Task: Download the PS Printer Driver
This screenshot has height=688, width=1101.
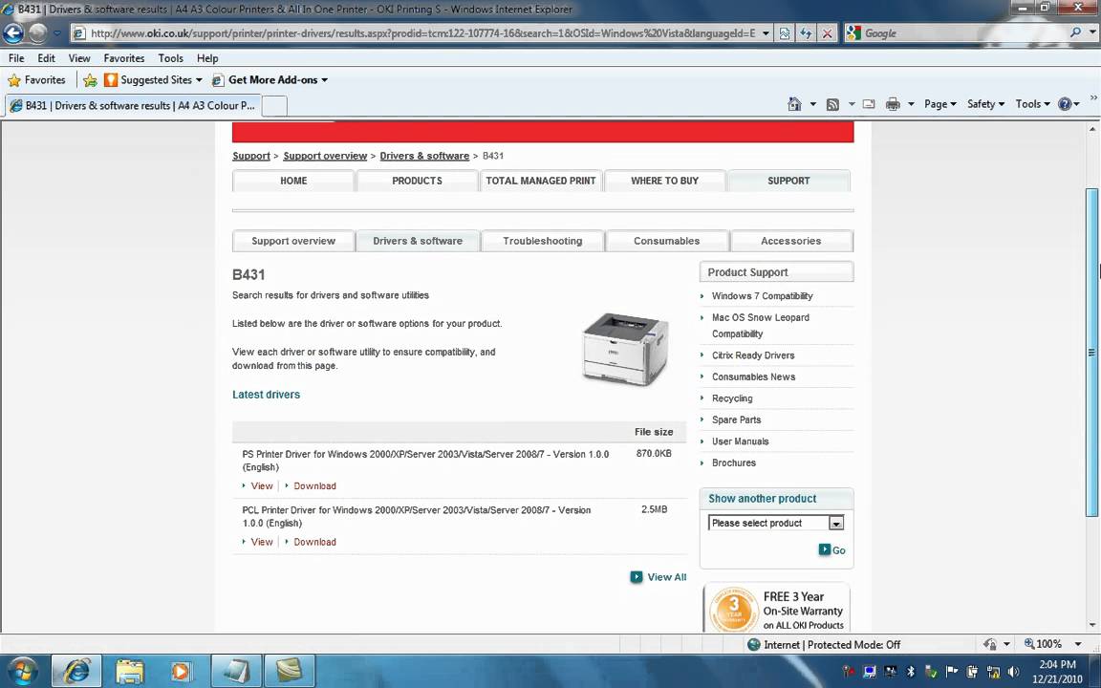Action: click(314, 485)
